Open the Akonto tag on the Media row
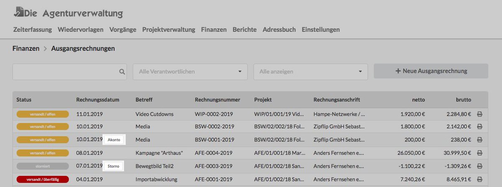This screenshot has width=502, height=187. pyautogui.click(x=114, y=140)
